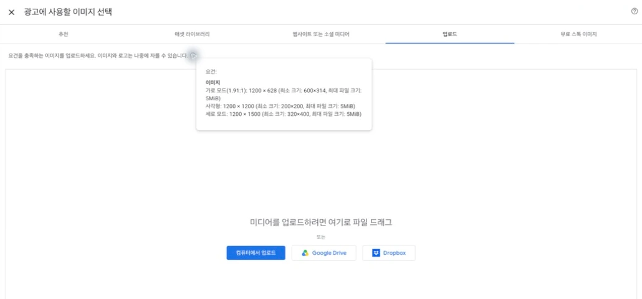Open the help question mark icon
Image resolution: width=642 pixels, height=299 pixels.
pyautogui.click(x=635, y=11)
